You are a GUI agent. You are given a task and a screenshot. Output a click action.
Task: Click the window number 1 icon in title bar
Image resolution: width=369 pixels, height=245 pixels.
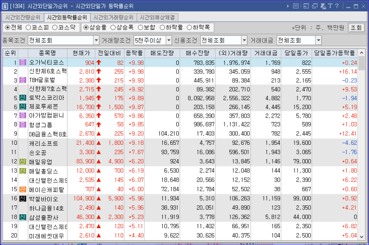coord(4,6)
